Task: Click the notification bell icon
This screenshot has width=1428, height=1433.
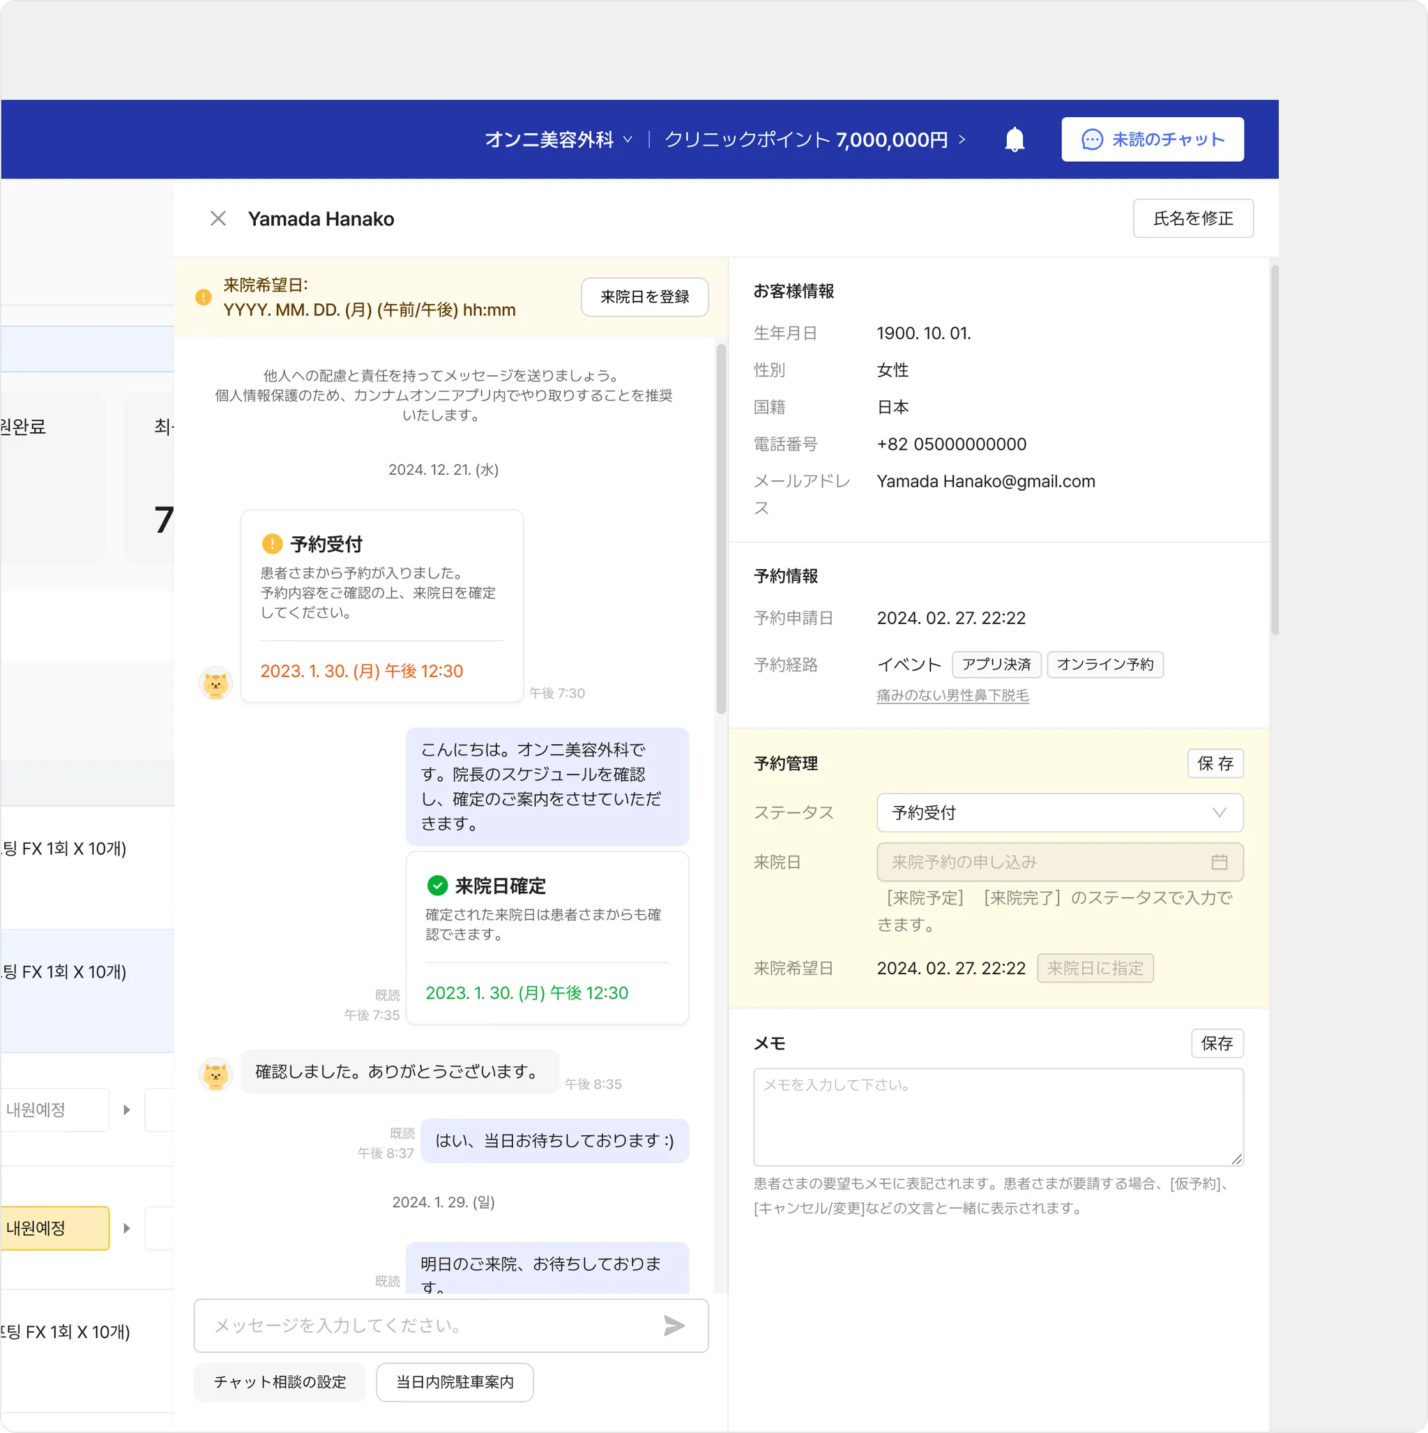Action: (1014, 139)
